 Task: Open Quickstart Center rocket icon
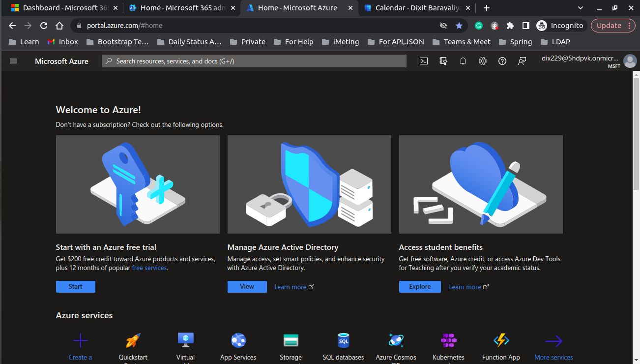pyautogui.click(x=133, y=340)
